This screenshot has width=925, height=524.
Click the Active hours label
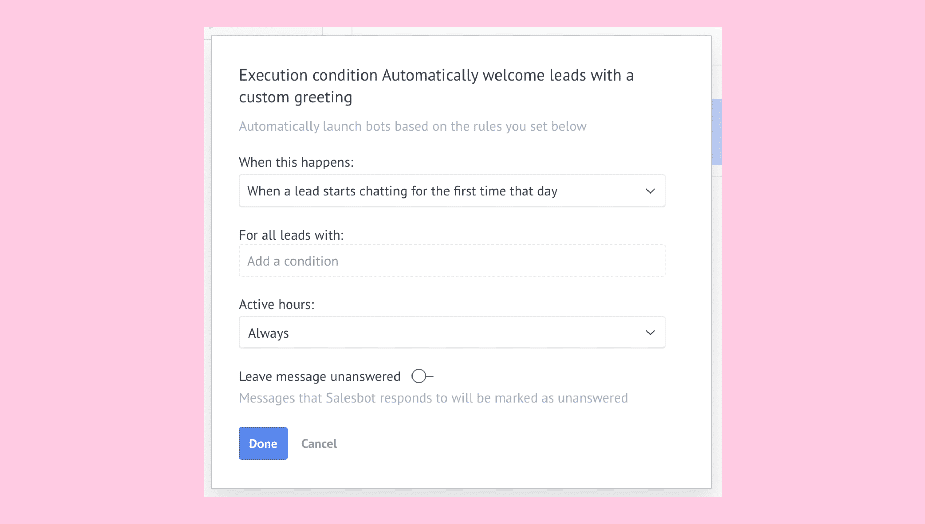point(276,305)
